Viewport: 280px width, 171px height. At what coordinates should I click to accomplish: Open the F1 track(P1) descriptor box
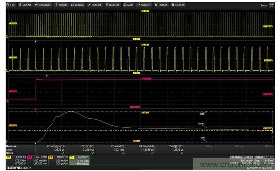click(x=58, y=160)
